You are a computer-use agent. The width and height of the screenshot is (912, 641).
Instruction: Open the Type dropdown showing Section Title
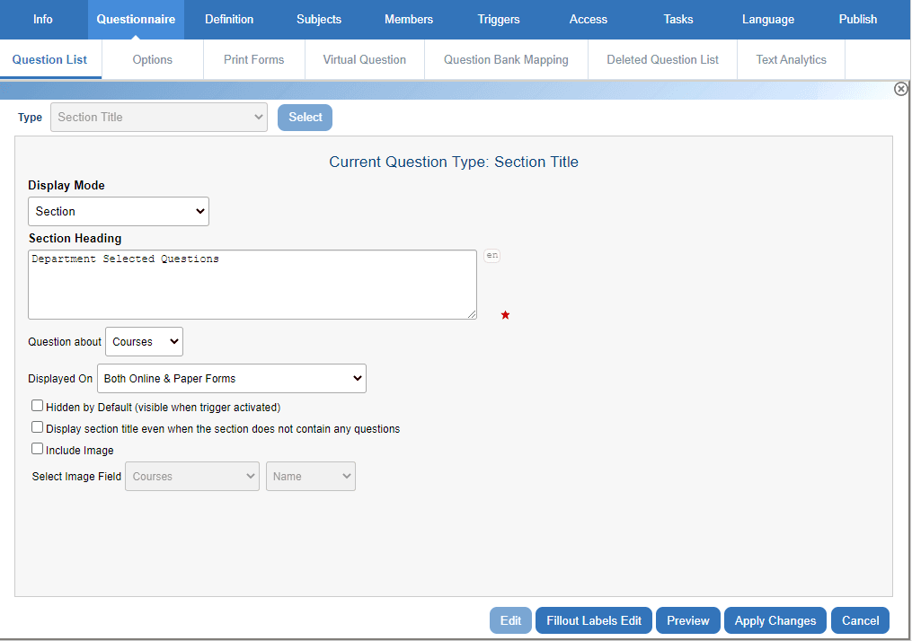coord(159,118)
